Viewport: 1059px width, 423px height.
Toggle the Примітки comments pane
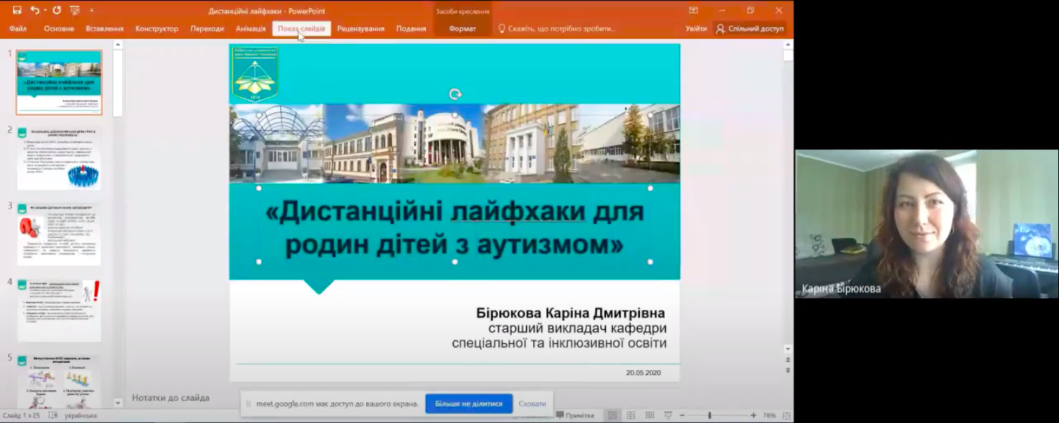point(574,416)
